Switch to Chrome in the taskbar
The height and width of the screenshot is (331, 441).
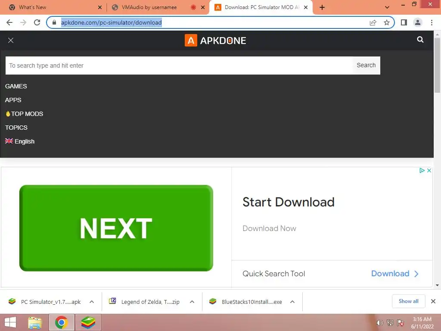pyautogui.click(x=62, y=322)
